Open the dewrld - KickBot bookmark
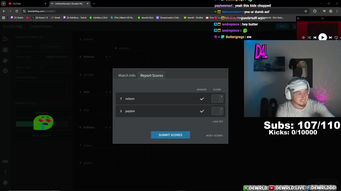Image resolution: width=341 pixels, height=191 pixels. click(193, 18)
